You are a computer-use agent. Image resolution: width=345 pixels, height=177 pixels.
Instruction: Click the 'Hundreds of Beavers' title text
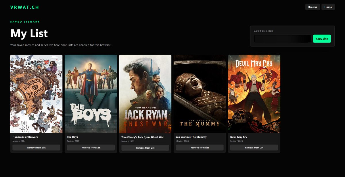pyautogui.click(x=25, y=137)
